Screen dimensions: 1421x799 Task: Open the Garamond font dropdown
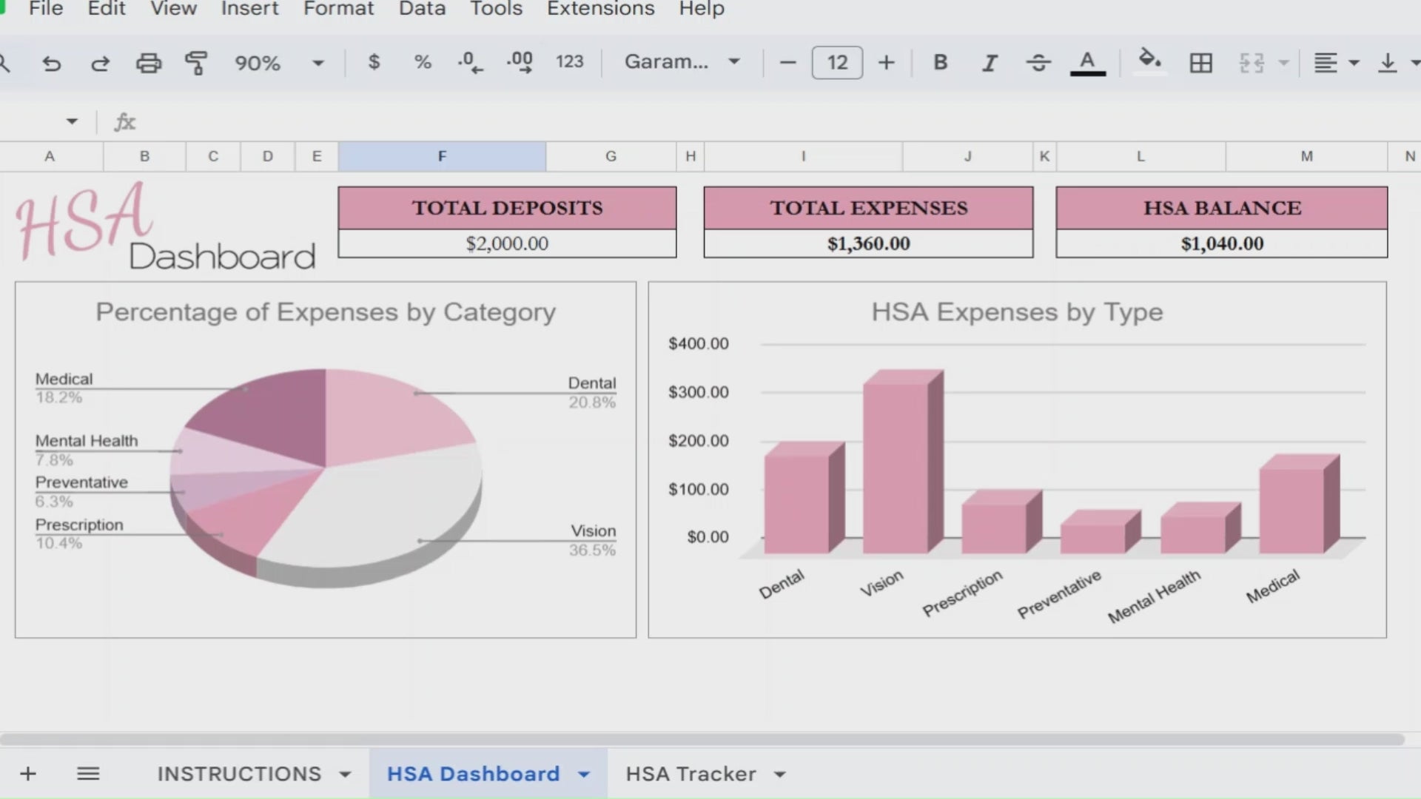click(x=733, y=63)
